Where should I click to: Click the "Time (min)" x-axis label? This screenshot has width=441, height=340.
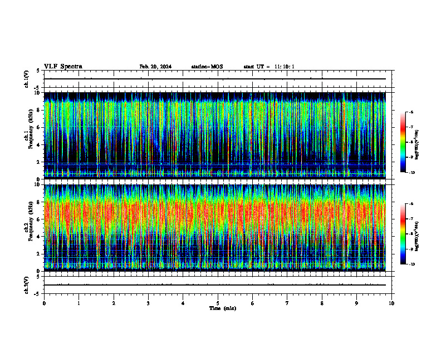(223, 308)
